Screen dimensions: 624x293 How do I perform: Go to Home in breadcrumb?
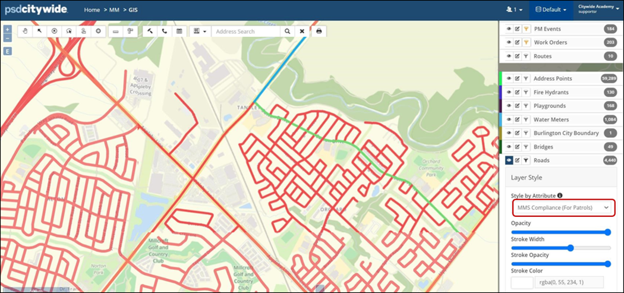92,10
